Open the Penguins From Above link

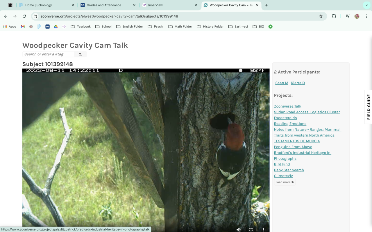(x=293, y=147)
